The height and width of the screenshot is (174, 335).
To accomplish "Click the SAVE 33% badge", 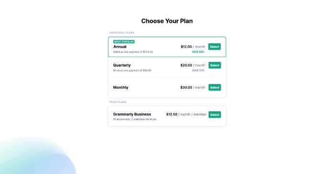I will click(198, 71).
